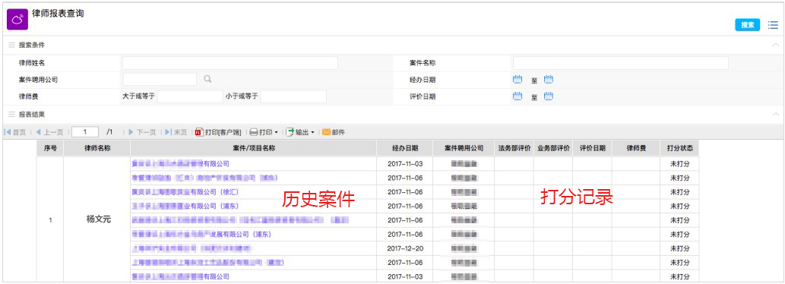Collapse the 搜索条件 section chevron
Image resolution: width=785 pixels, height=284 pixels.
coord(775,45)
